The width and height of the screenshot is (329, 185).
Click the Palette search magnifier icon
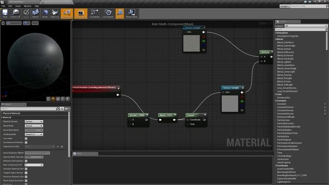point(326,30)
